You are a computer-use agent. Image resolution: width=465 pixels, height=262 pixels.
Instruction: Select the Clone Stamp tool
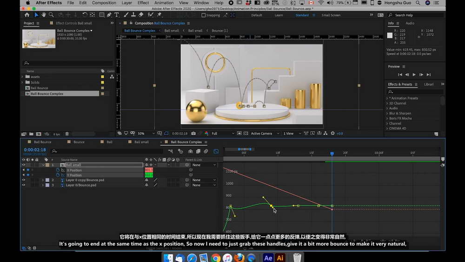[133, 15]
